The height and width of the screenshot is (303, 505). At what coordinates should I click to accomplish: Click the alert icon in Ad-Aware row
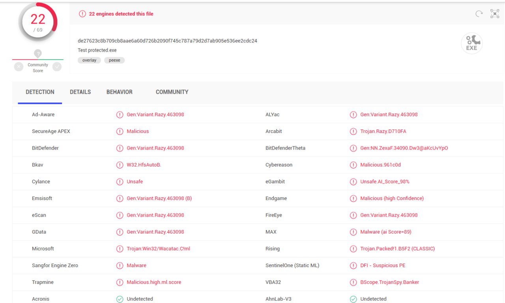click(x=120, y=115)
